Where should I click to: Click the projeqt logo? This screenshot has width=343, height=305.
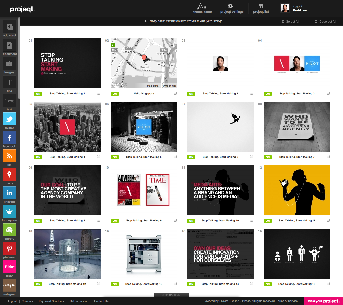(x=23, y=9)
